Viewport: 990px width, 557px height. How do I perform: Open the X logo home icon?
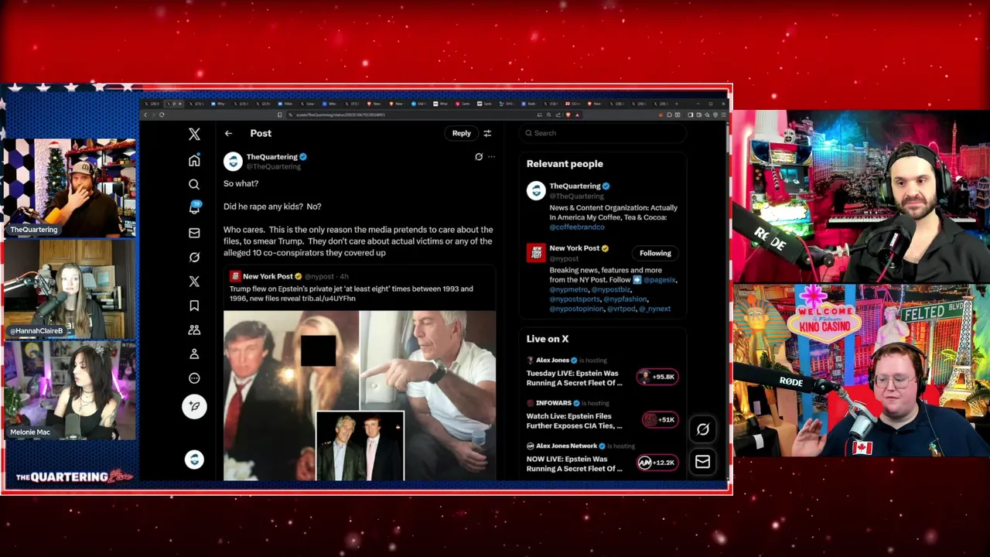(194, 134)
